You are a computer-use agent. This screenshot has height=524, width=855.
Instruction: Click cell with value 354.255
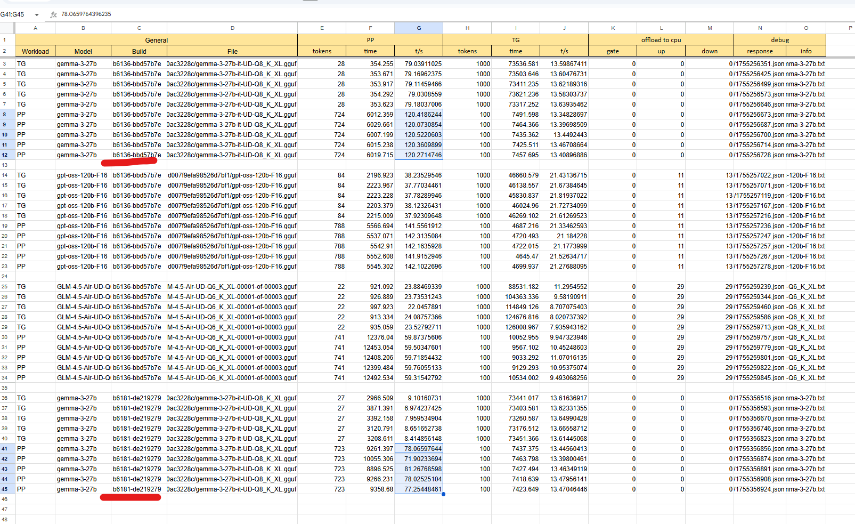pos(370,64)
